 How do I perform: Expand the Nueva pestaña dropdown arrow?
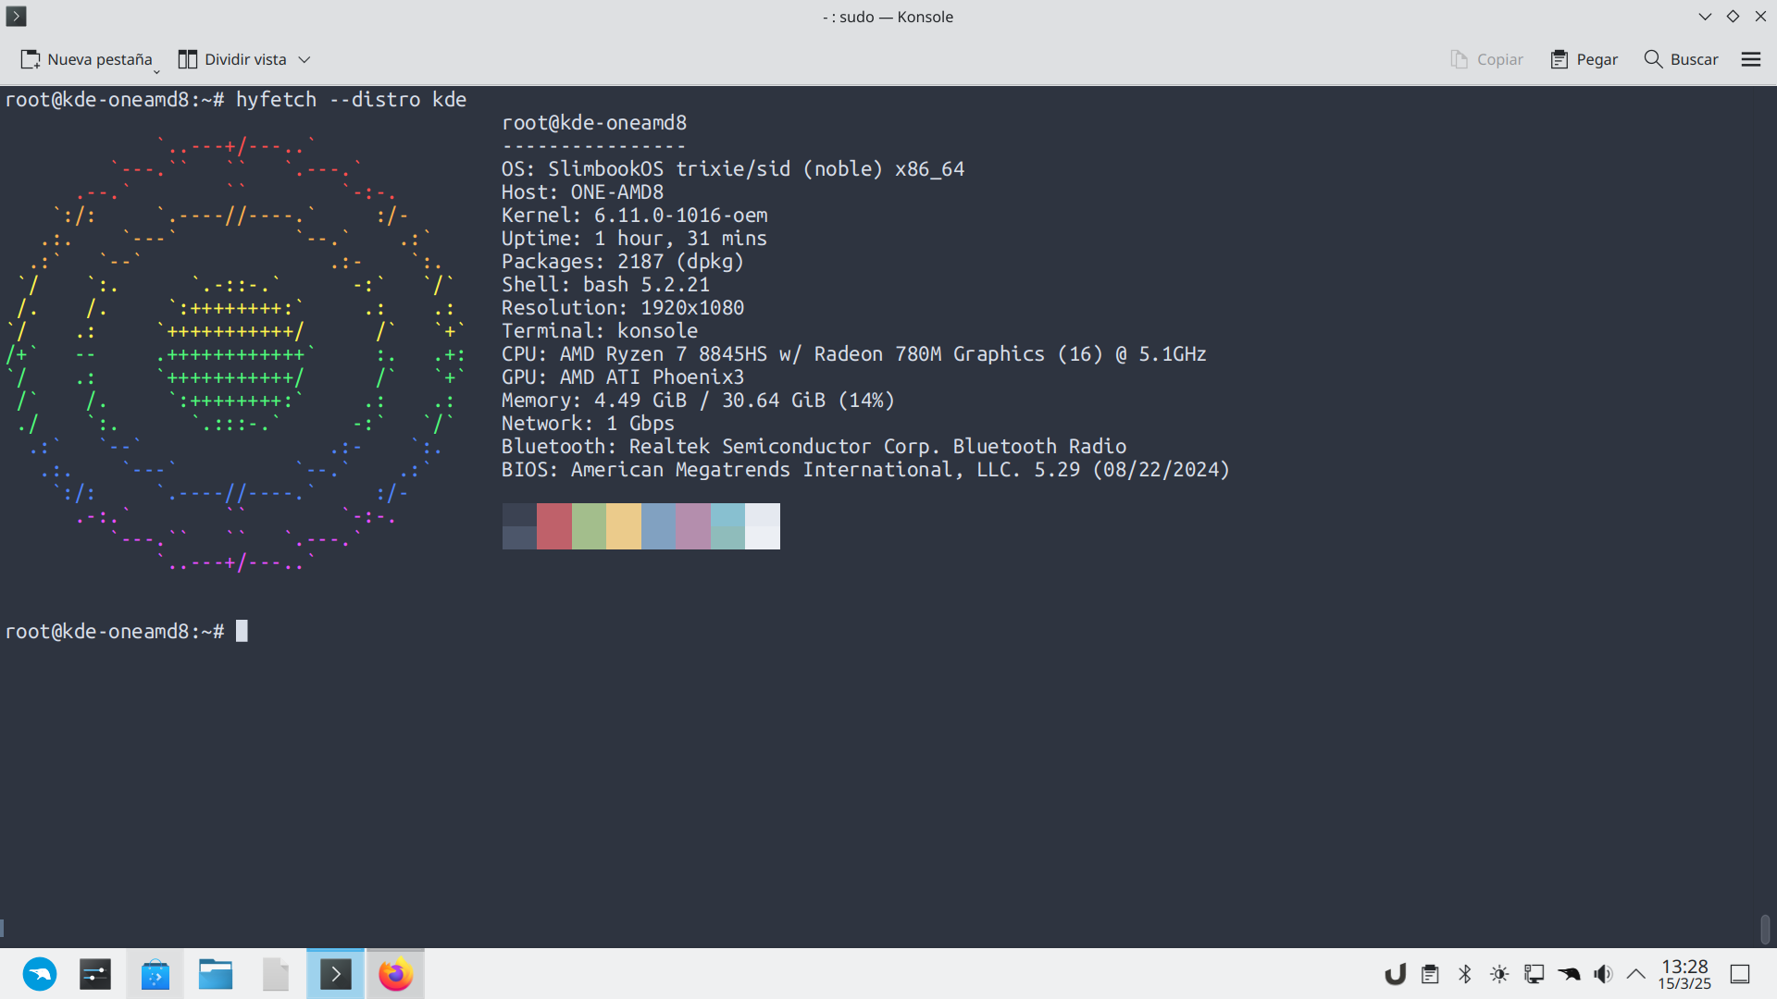(x=156, y=70)
